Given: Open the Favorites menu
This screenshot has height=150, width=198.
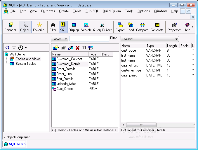Looking at the screenshot, I should 48,11.
